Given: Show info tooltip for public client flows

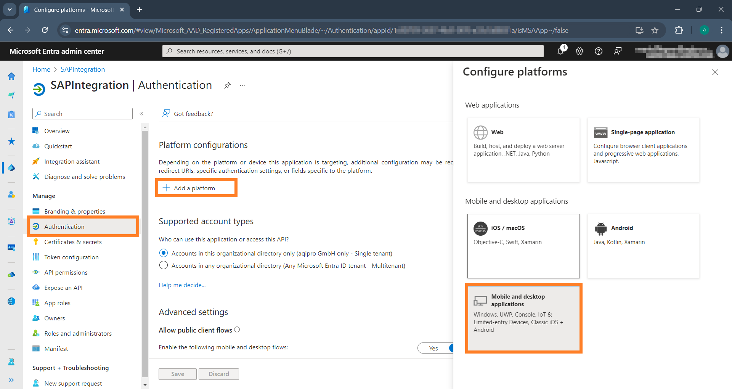Looking at the screenshot, I should (x=237, y=330).
